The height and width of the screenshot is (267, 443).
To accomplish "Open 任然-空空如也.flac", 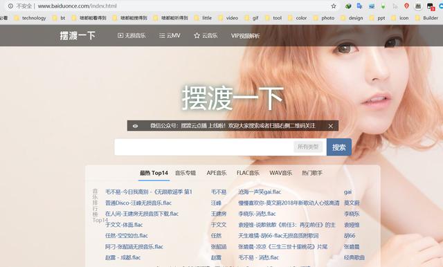I will (x=127, y=235).
